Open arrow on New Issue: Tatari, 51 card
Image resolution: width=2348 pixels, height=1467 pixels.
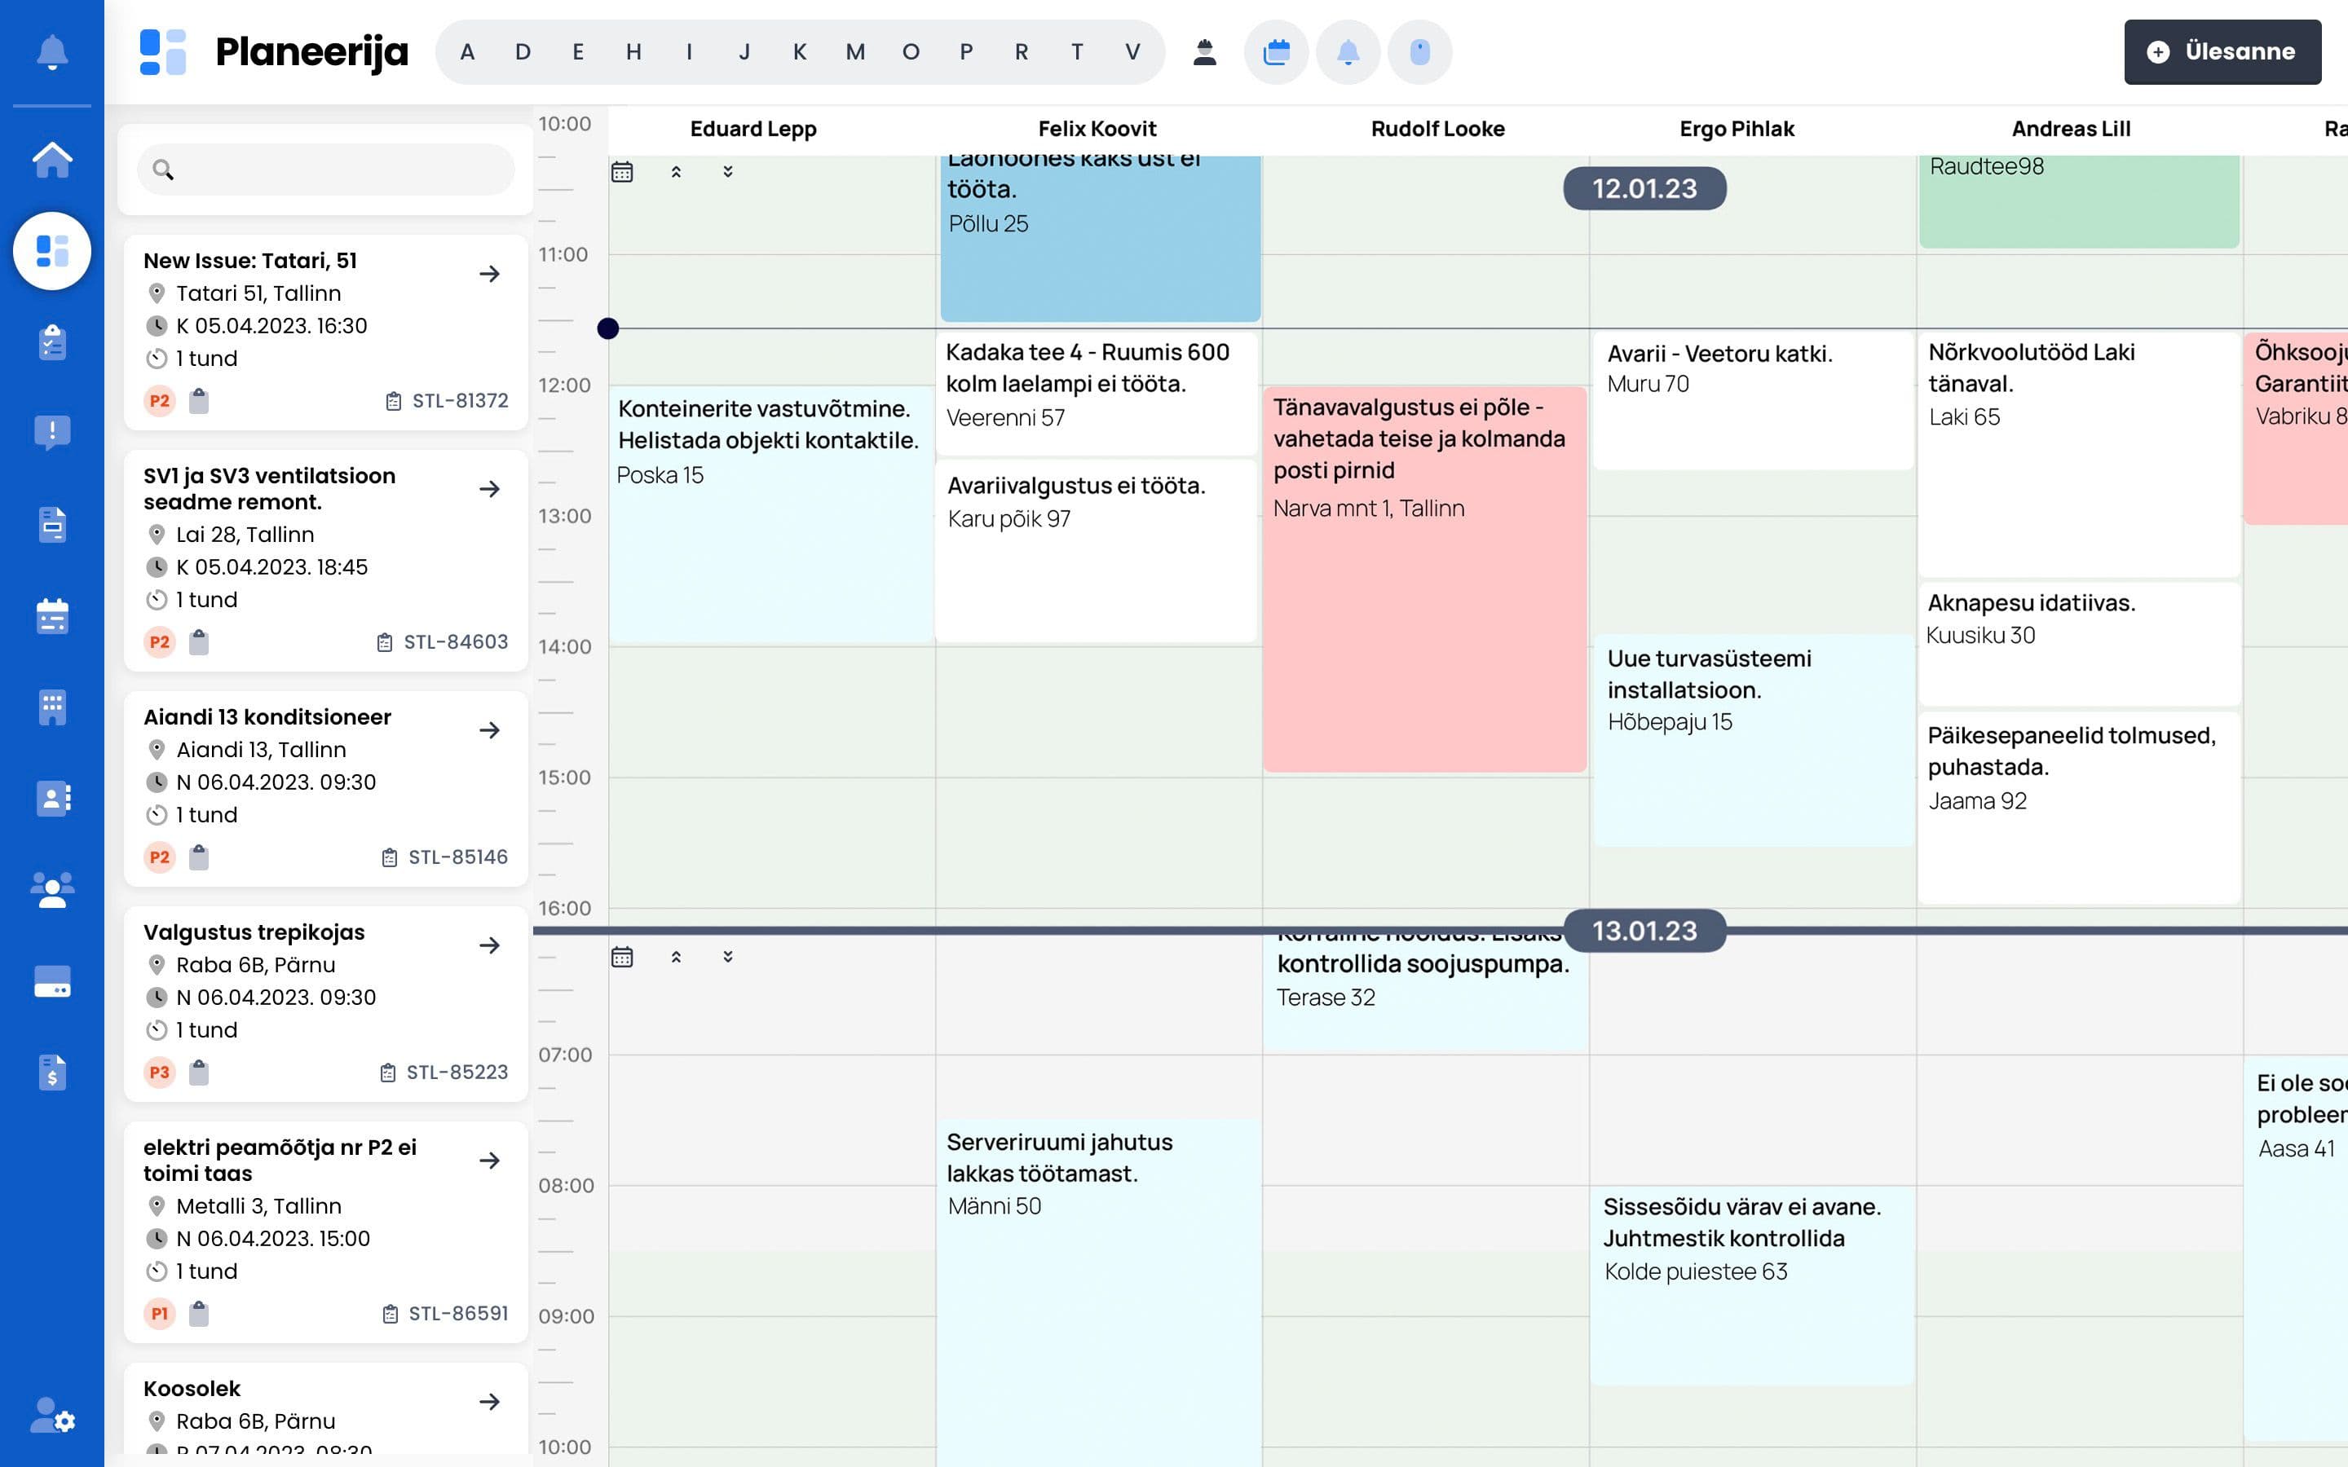(x=490, y=275)
